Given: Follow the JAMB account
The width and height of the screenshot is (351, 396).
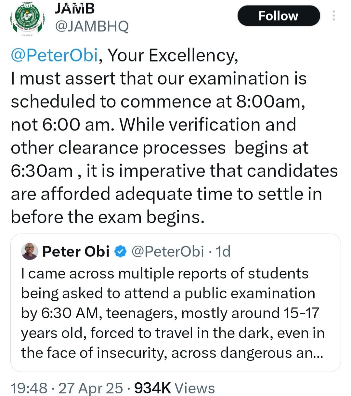Looking at the screenshot, I should (279, 16).
